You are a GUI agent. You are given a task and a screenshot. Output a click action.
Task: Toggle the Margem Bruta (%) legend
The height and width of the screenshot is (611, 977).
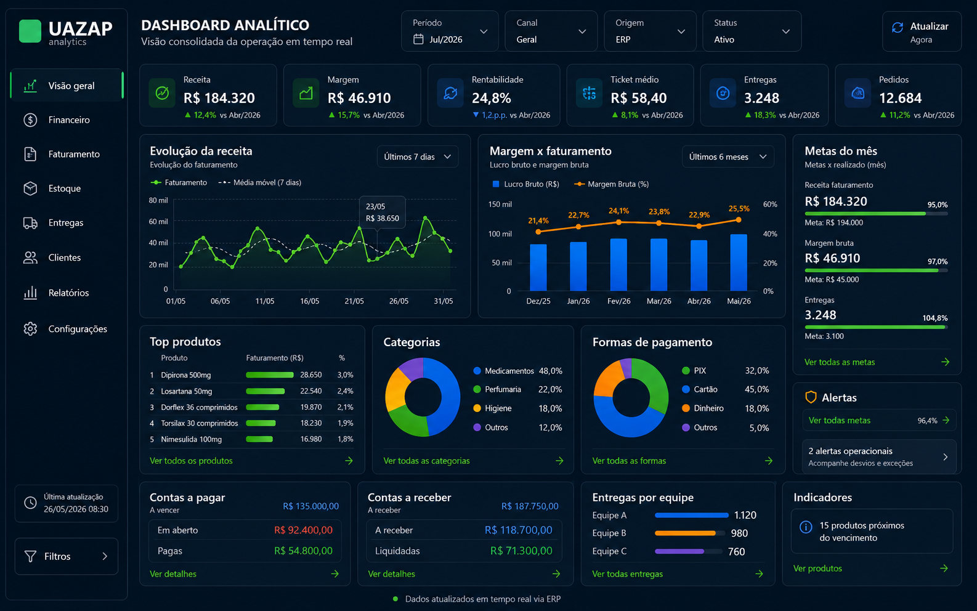coord(611,184)
